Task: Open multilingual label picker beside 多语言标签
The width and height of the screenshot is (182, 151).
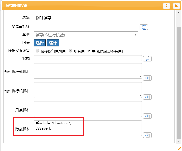Action: (x=143, y=27)
